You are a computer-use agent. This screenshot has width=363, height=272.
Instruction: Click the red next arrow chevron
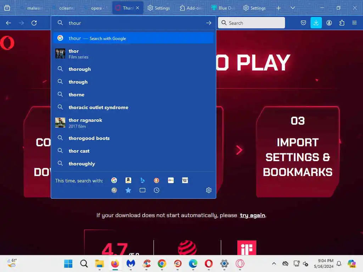coord(239,150)
